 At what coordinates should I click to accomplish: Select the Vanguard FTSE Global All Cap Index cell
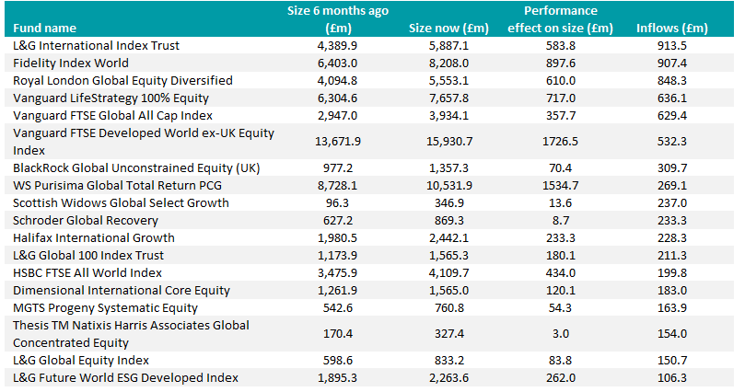[113, 115]
